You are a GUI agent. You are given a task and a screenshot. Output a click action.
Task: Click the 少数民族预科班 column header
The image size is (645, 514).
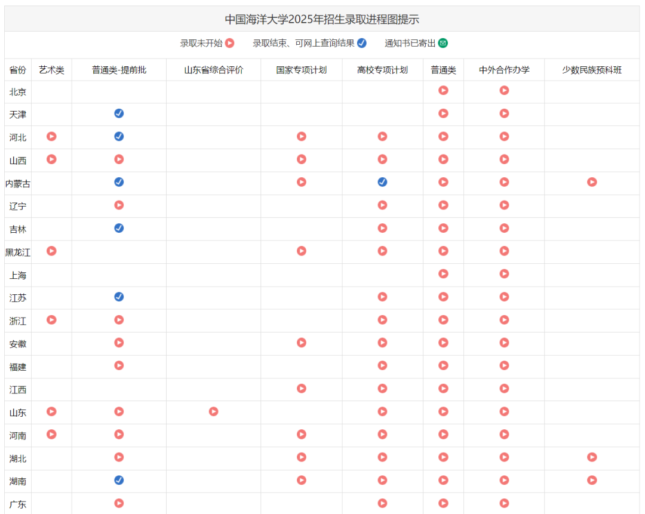click(592, 70)
